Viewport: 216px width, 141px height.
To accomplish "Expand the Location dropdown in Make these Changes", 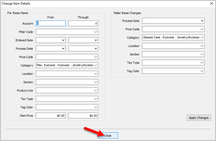I will tap(173, 46).
